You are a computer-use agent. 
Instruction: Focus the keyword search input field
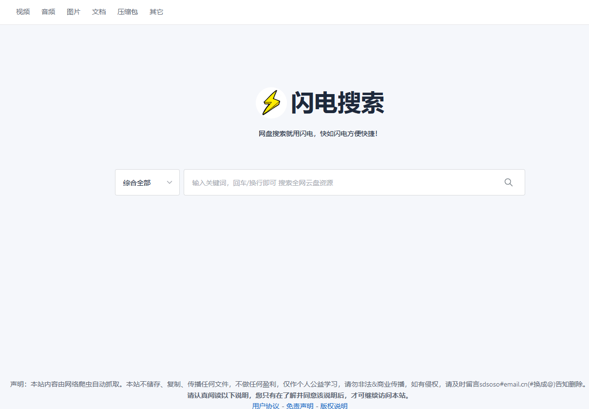(x=341, y=183)
